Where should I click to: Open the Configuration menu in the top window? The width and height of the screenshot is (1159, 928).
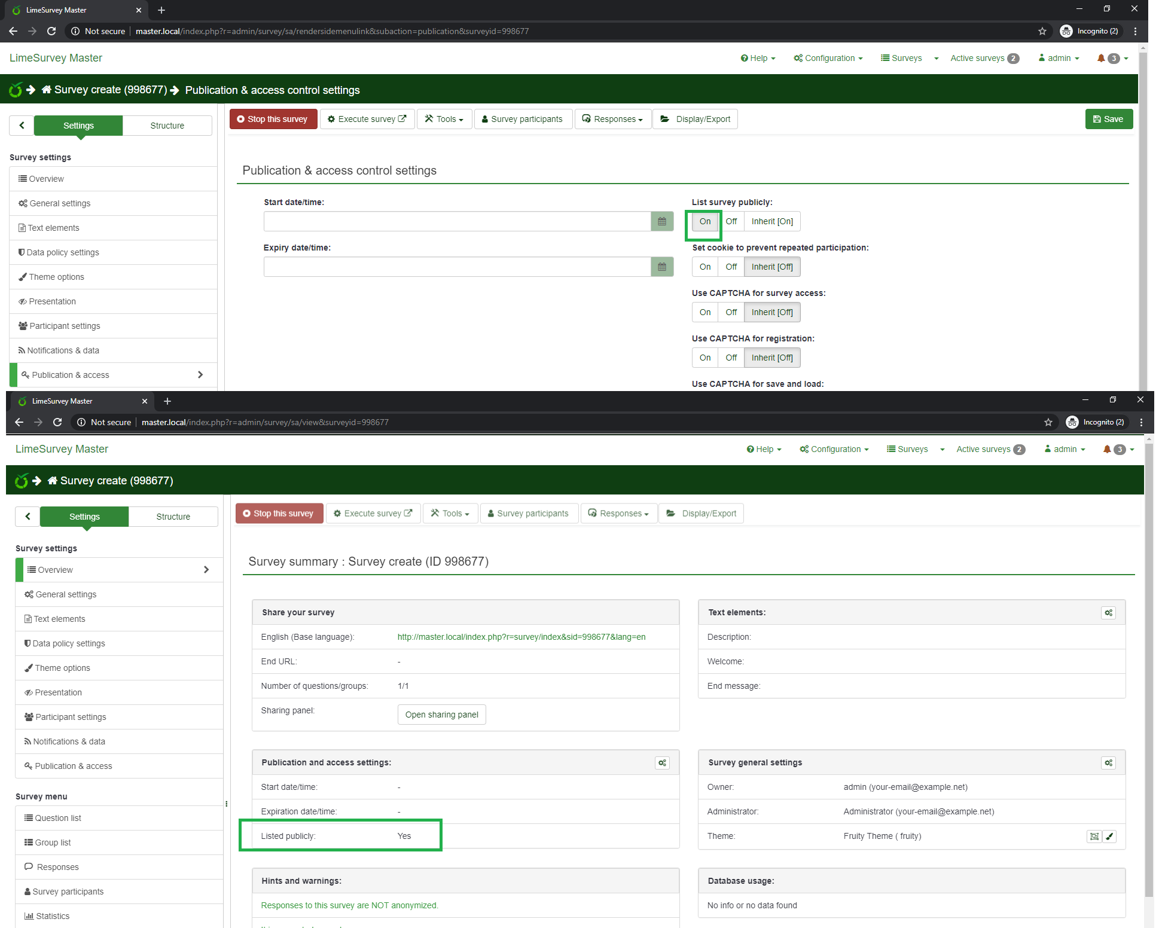click(828, 58)
